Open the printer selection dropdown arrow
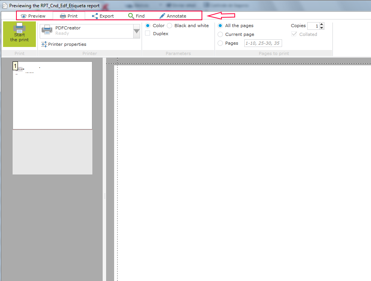371x281 pixels. point(137,31)
